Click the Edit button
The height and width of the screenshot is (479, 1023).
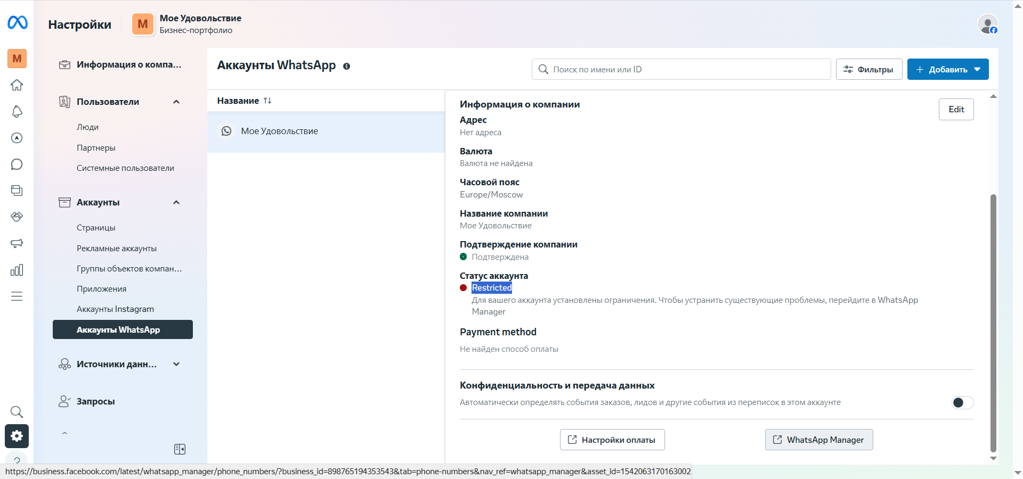click(956, 110)
